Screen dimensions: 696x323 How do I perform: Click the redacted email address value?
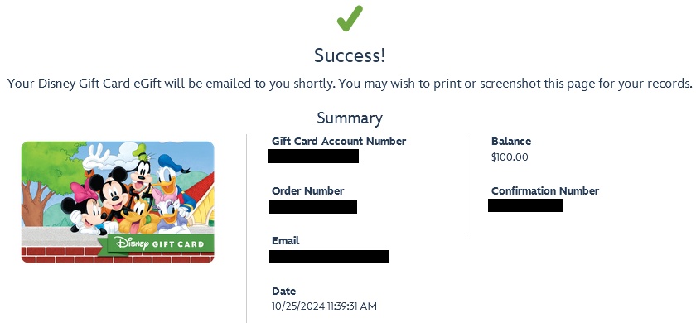[329, 257]
